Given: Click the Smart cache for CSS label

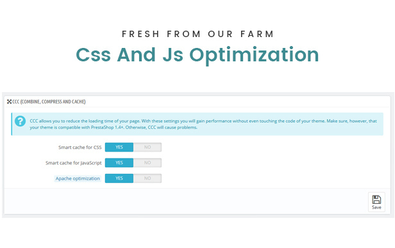Looking at the screenshot, I should (80, 148).
